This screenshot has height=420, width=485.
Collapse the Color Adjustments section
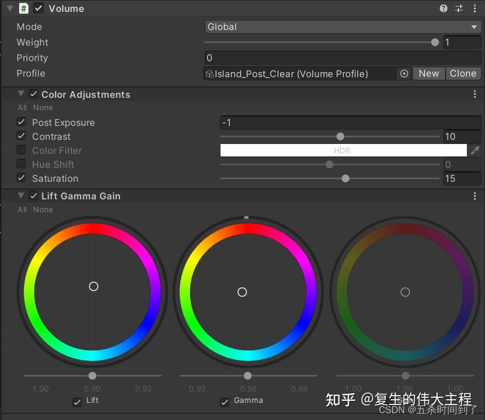(21, 94)
